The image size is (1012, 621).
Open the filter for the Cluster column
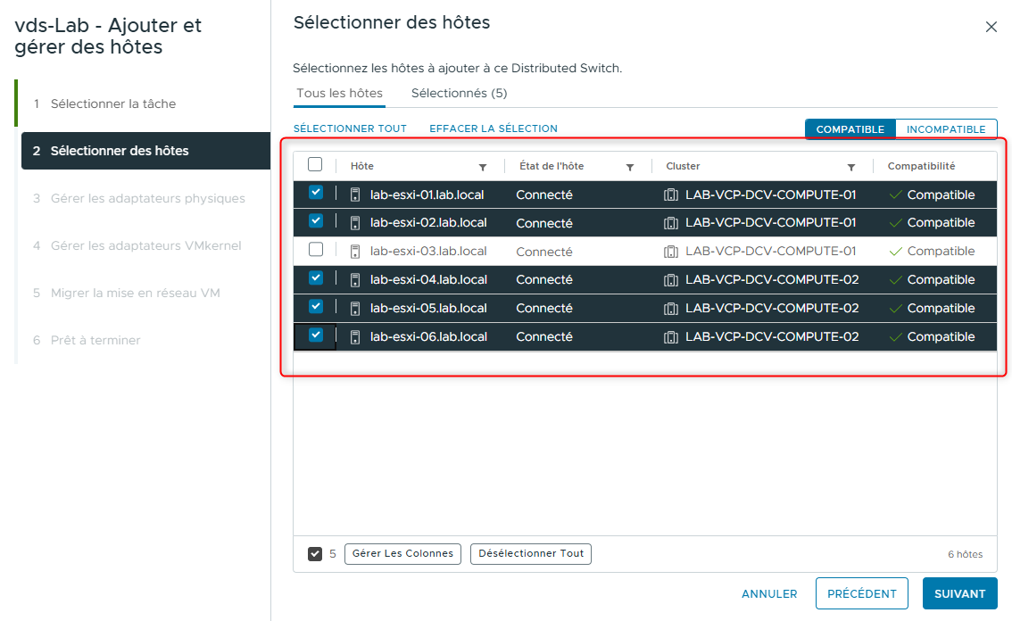click(851, 166)
